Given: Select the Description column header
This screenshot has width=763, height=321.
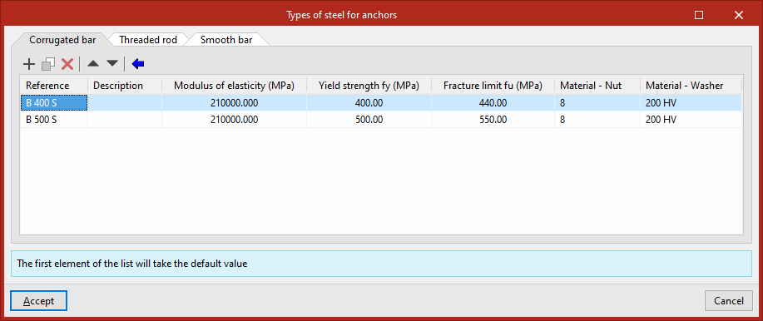Looking at the screenshot, I should click(x=125, y=86).
